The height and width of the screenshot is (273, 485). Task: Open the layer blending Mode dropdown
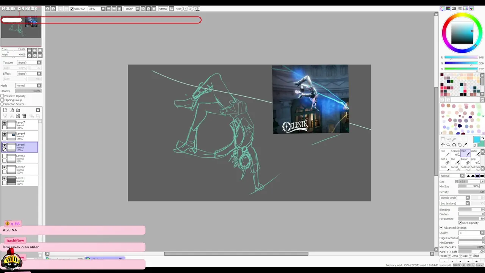click(28, 86)
